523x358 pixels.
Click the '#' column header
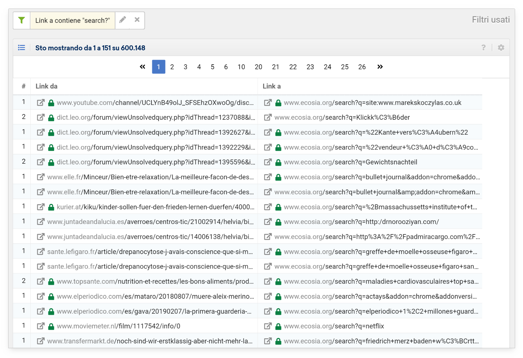click(x=23, y=86)
